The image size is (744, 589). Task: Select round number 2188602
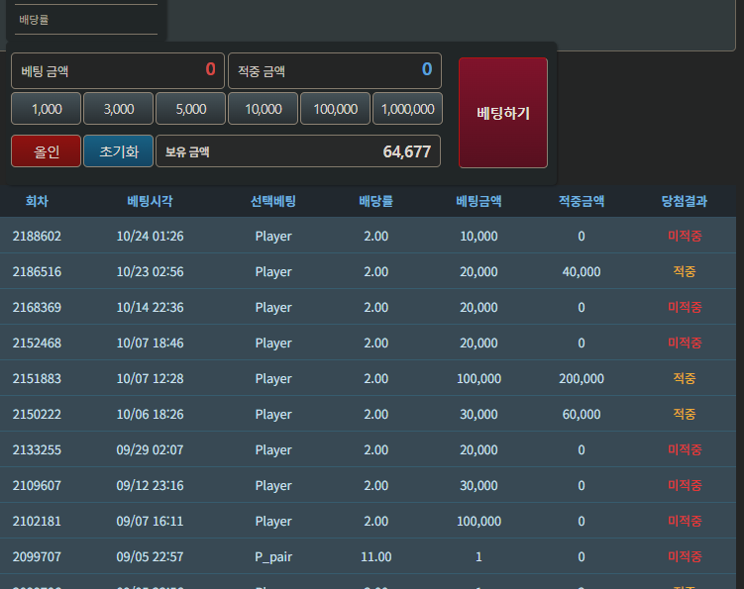click(x=37, y=236)
